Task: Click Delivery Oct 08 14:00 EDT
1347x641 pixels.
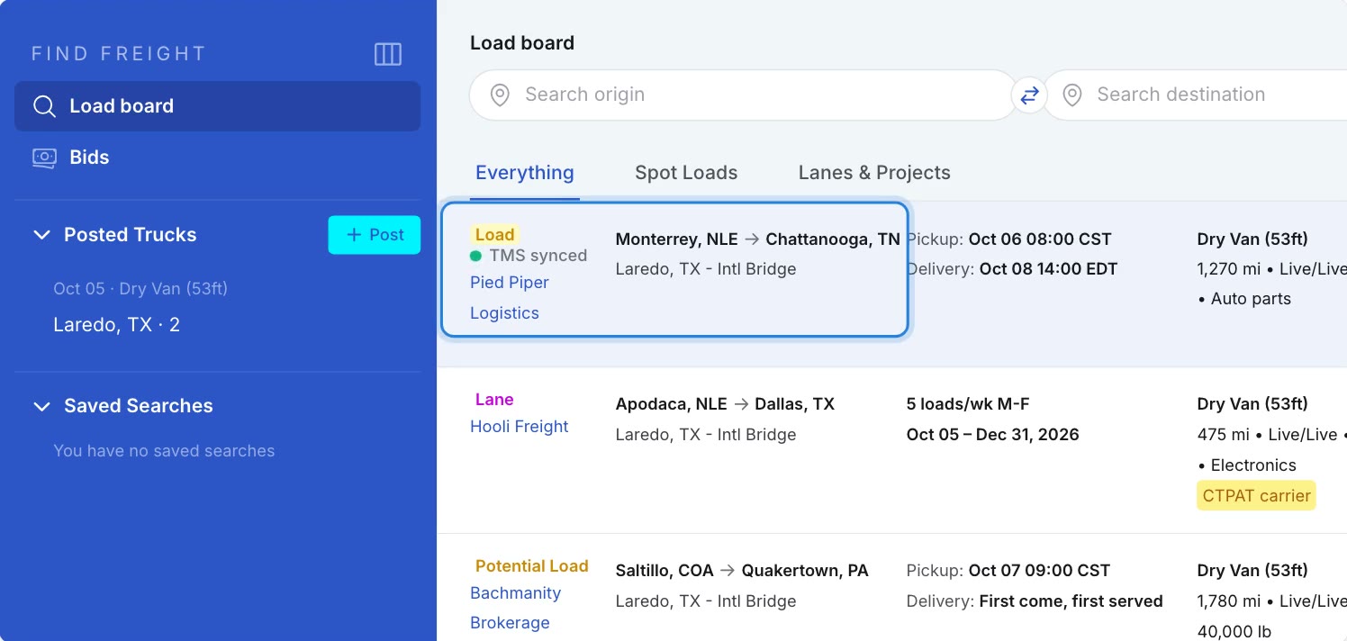Action: point(1012,269)
